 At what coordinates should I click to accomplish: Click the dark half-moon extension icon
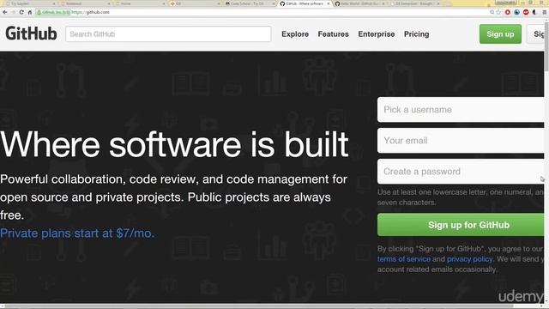tap(534, 12)
